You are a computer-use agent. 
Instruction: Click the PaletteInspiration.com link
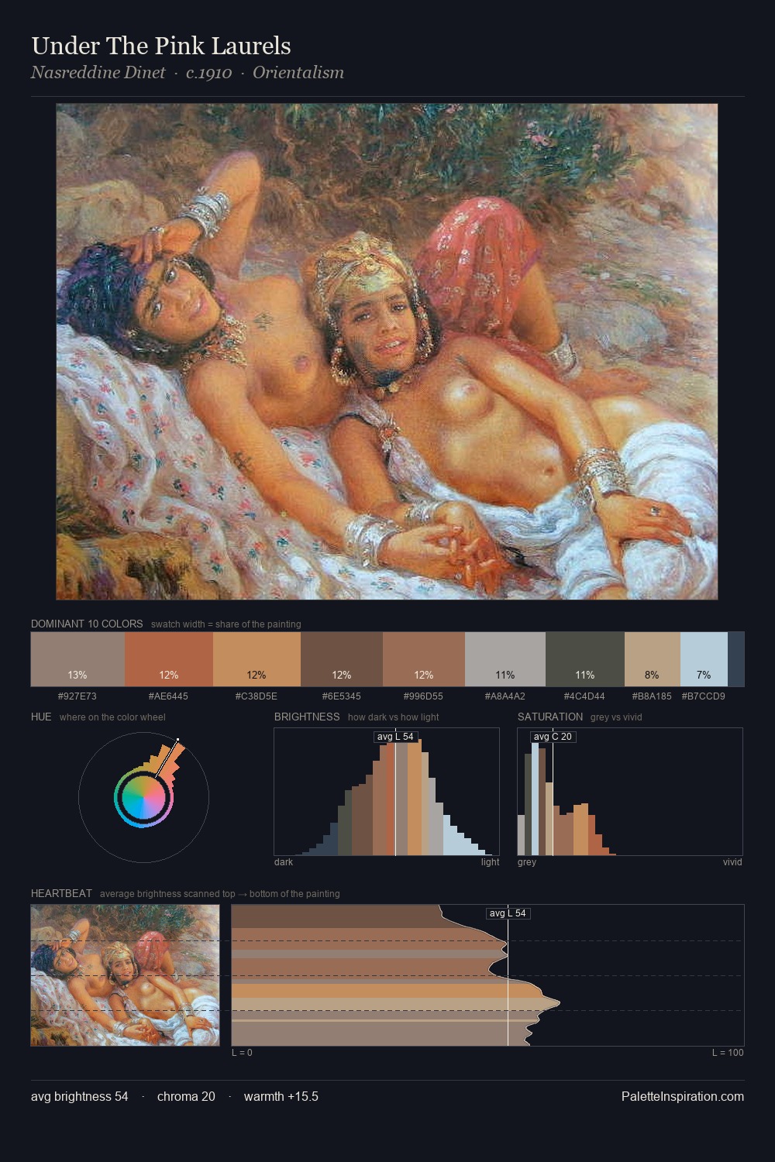(683, 1096)
